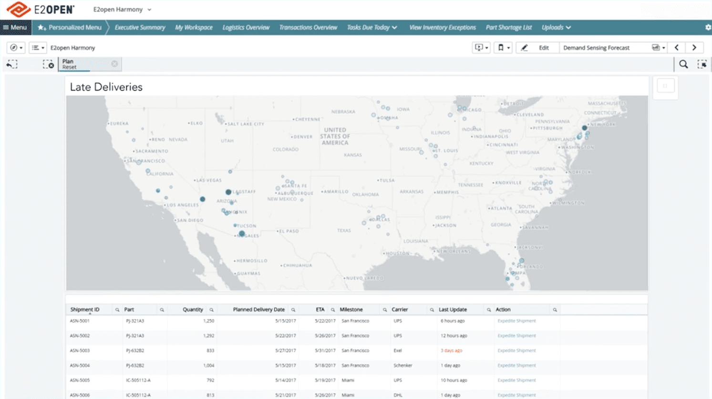Click the selection capture icon beside the search
The height and width of the screenshot is (399, 712).
click(702, 64)
